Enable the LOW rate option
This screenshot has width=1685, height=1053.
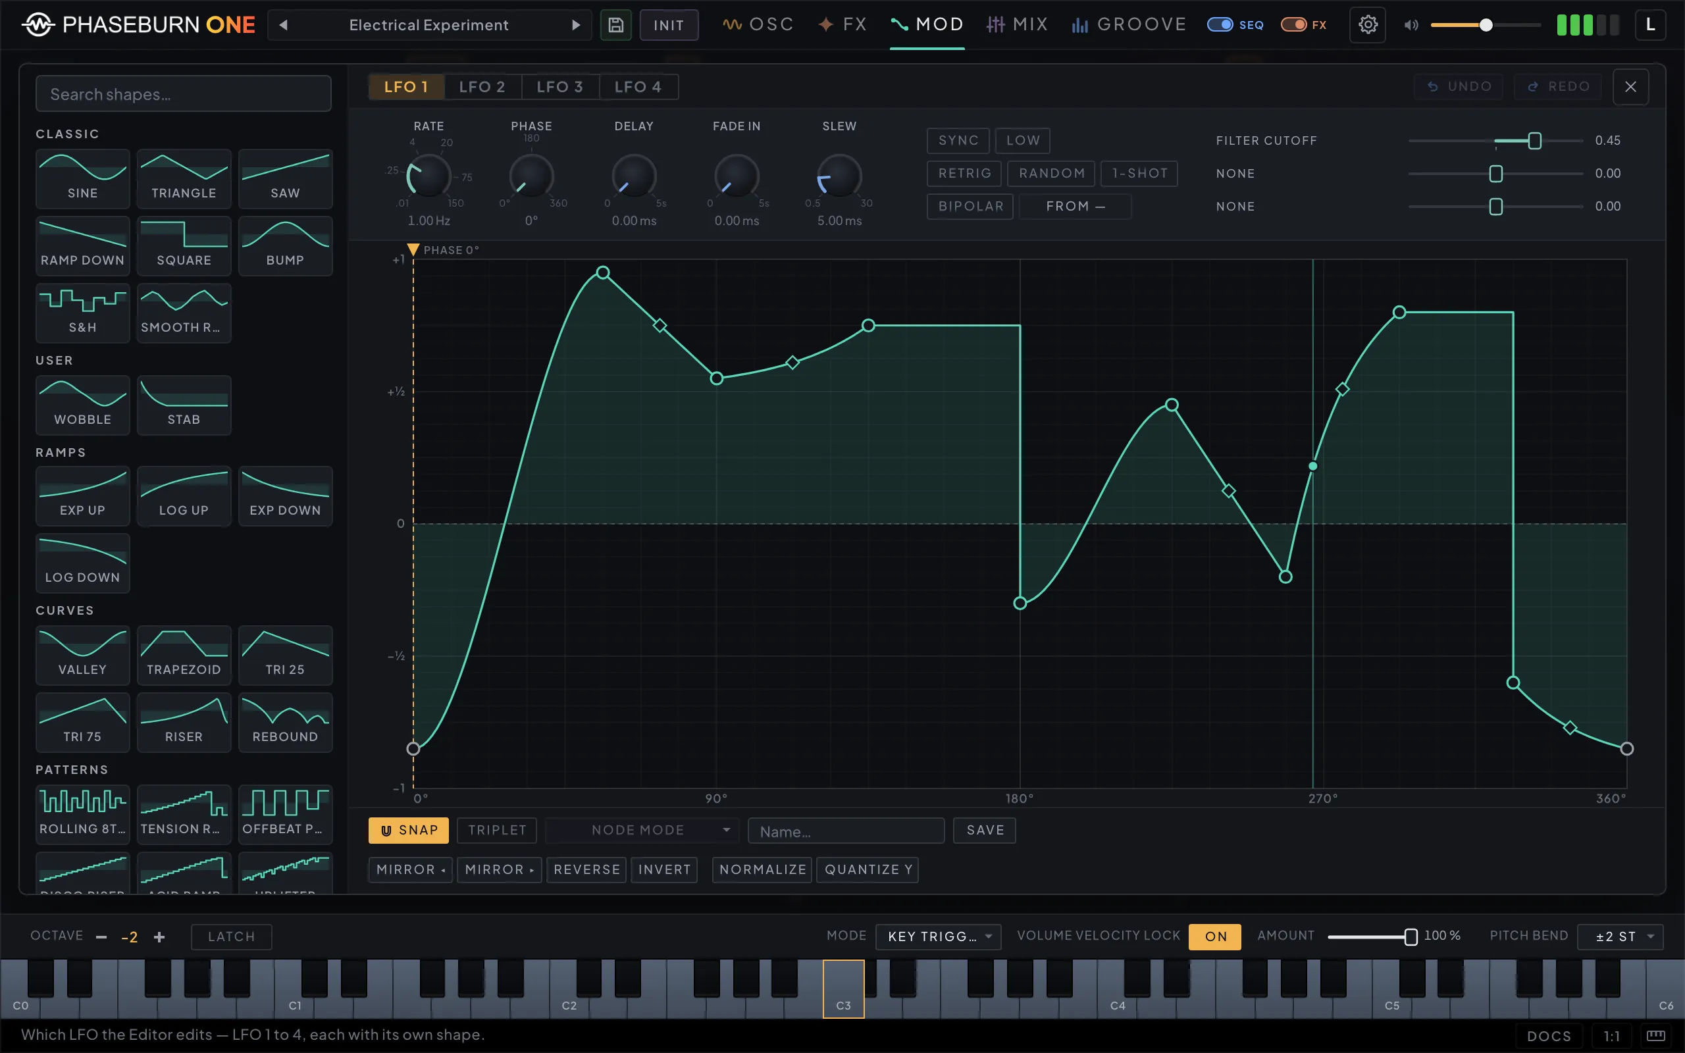[x=1022, y=141]
